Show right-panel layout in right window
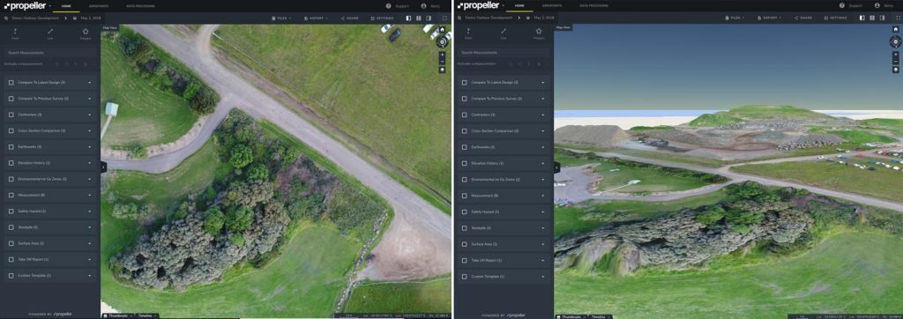The height and width of the screenshot is (319, 903). pyautogui.click(x=882, y=18)
